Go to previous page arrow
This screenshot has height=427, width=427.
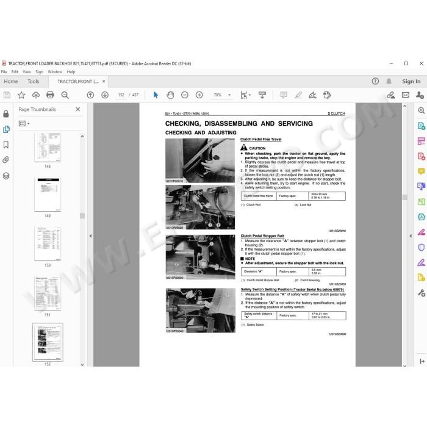click(90, 95)
